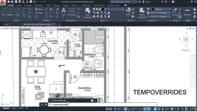Toggle snap mode in status bar
The width and height of the screenshot is (197, 111).
(x=119, y=109)
